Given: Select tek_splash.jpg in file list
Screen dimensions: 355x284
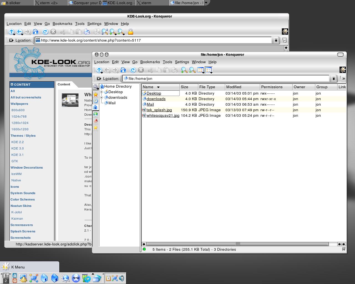Looking at the screenshot, I should point(159,110).
